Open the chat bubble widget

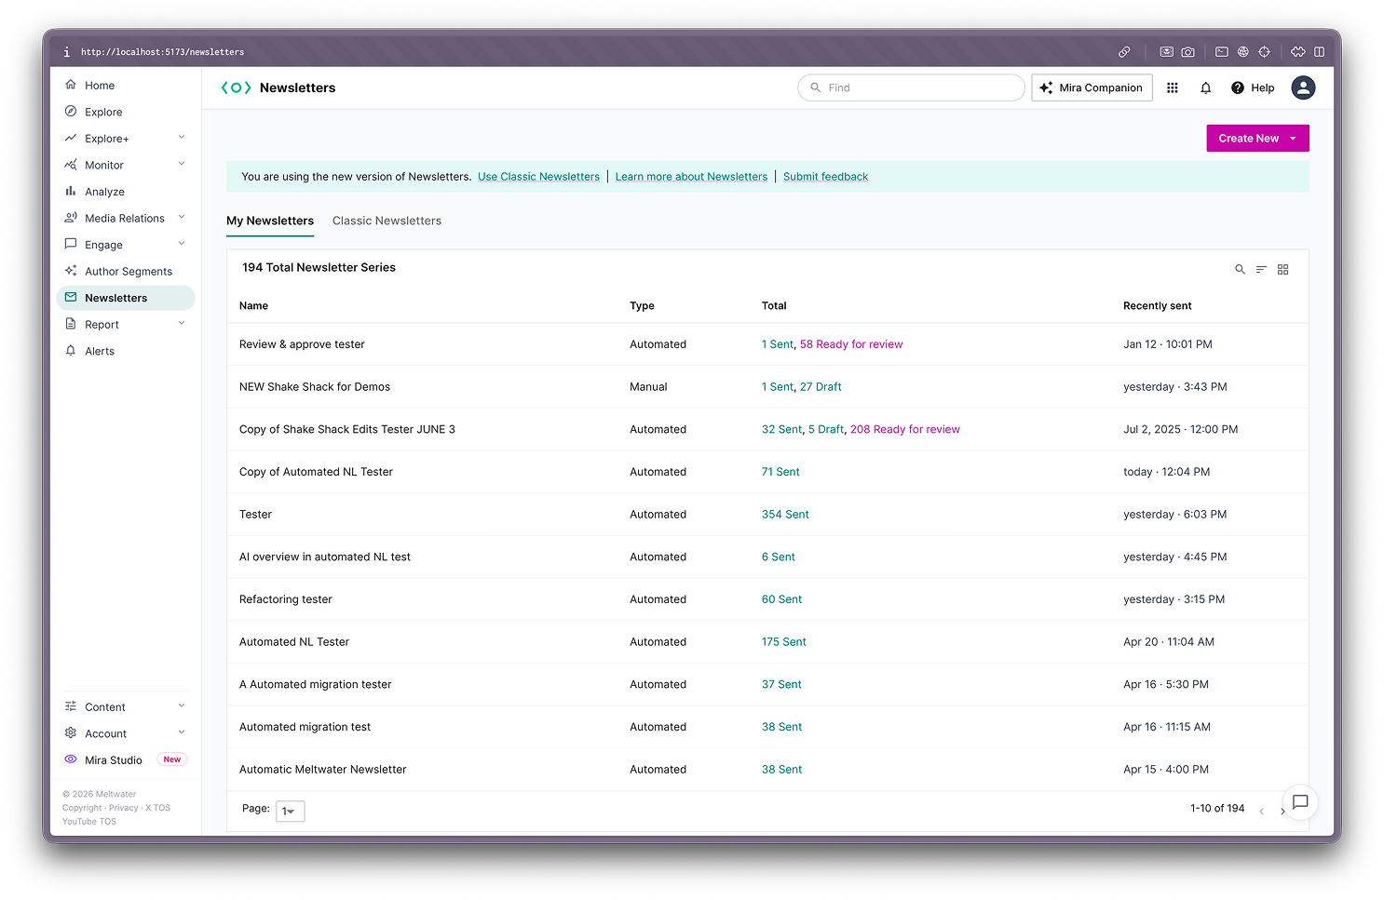1300,801
